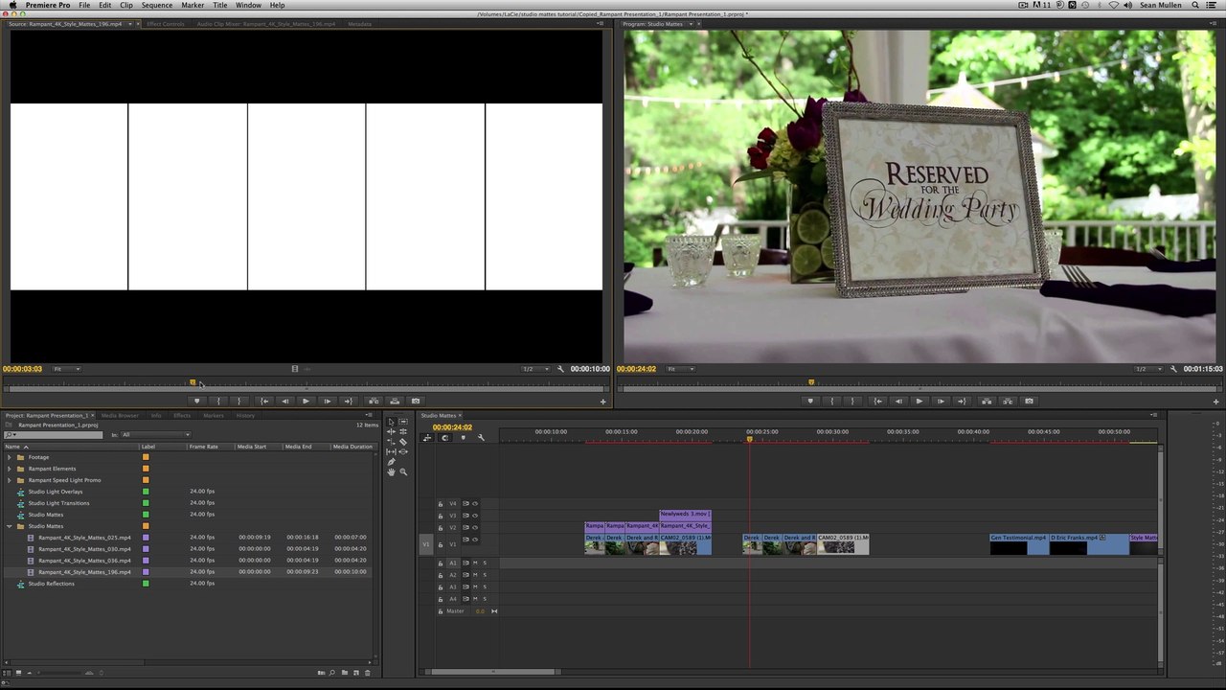Select the Pen tool
The height and width of the screenshot is (690, 1226).
(x=391, y=462)
